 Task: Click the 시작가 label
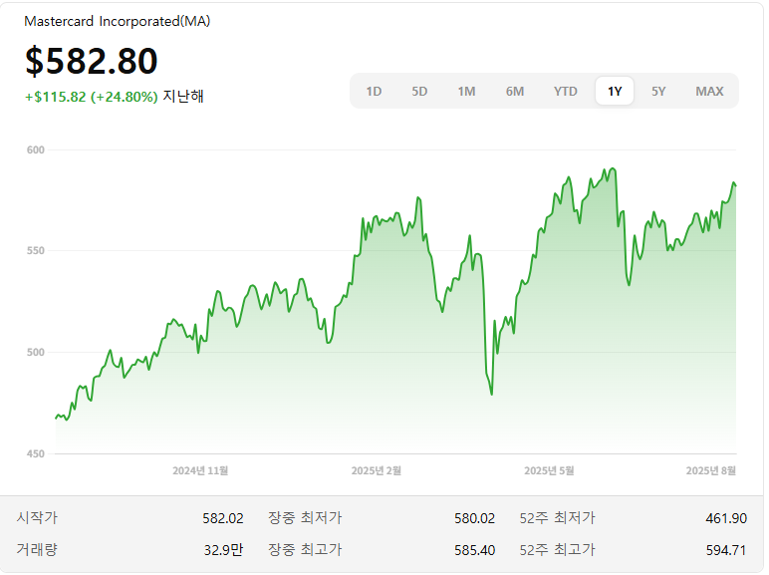click(x=37, y=517)
